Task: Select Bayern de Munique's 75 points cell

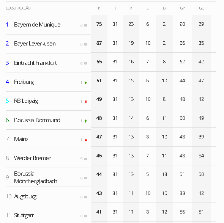Action: (x=99, y=24)
